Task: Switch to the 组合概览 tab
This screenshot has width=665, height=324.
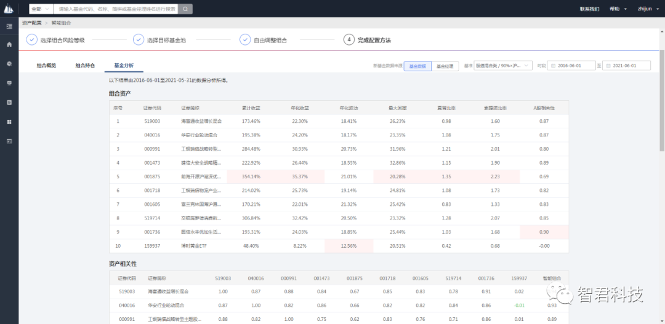Action: (x=46, y=65)
